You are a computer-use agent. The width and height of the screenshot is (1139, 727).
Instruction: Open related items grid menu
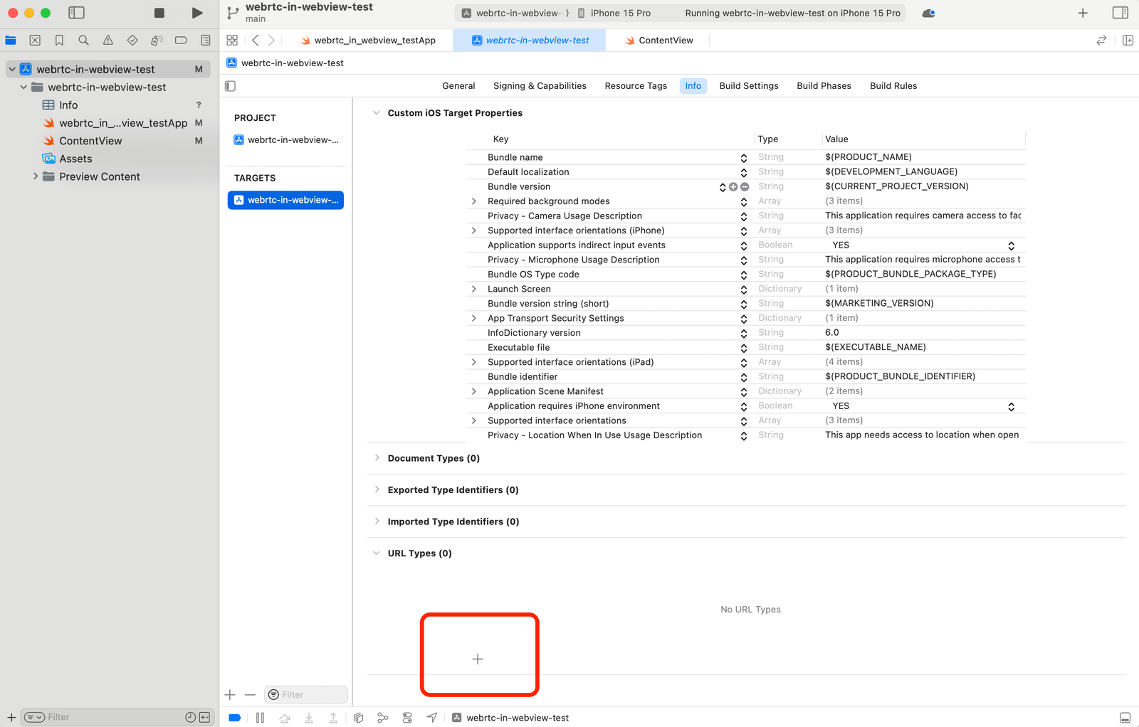click(x=232, y=41)
